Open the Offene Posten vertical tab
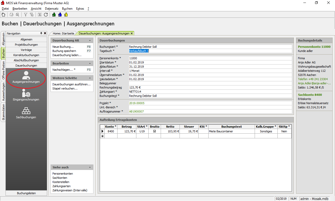Image resolution: width=335 pixels, height=201 pixels. [3, 70]
